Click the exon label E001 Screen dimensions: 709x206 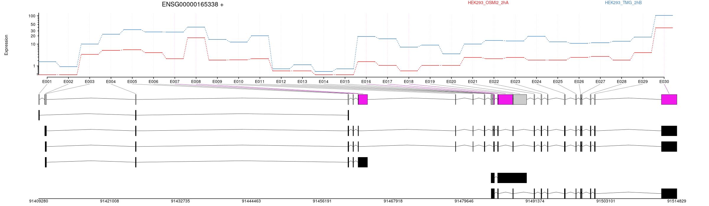(x=47, y=82)
